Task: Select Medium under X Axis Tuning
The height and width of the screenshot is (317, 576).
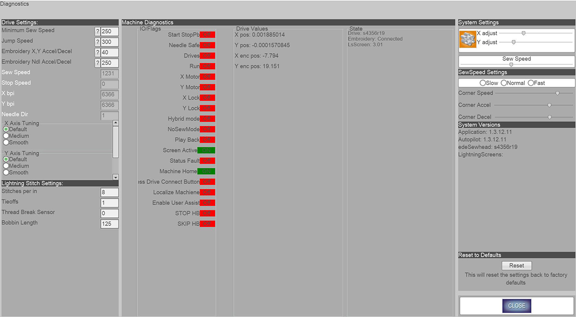Action: point(6,136)
